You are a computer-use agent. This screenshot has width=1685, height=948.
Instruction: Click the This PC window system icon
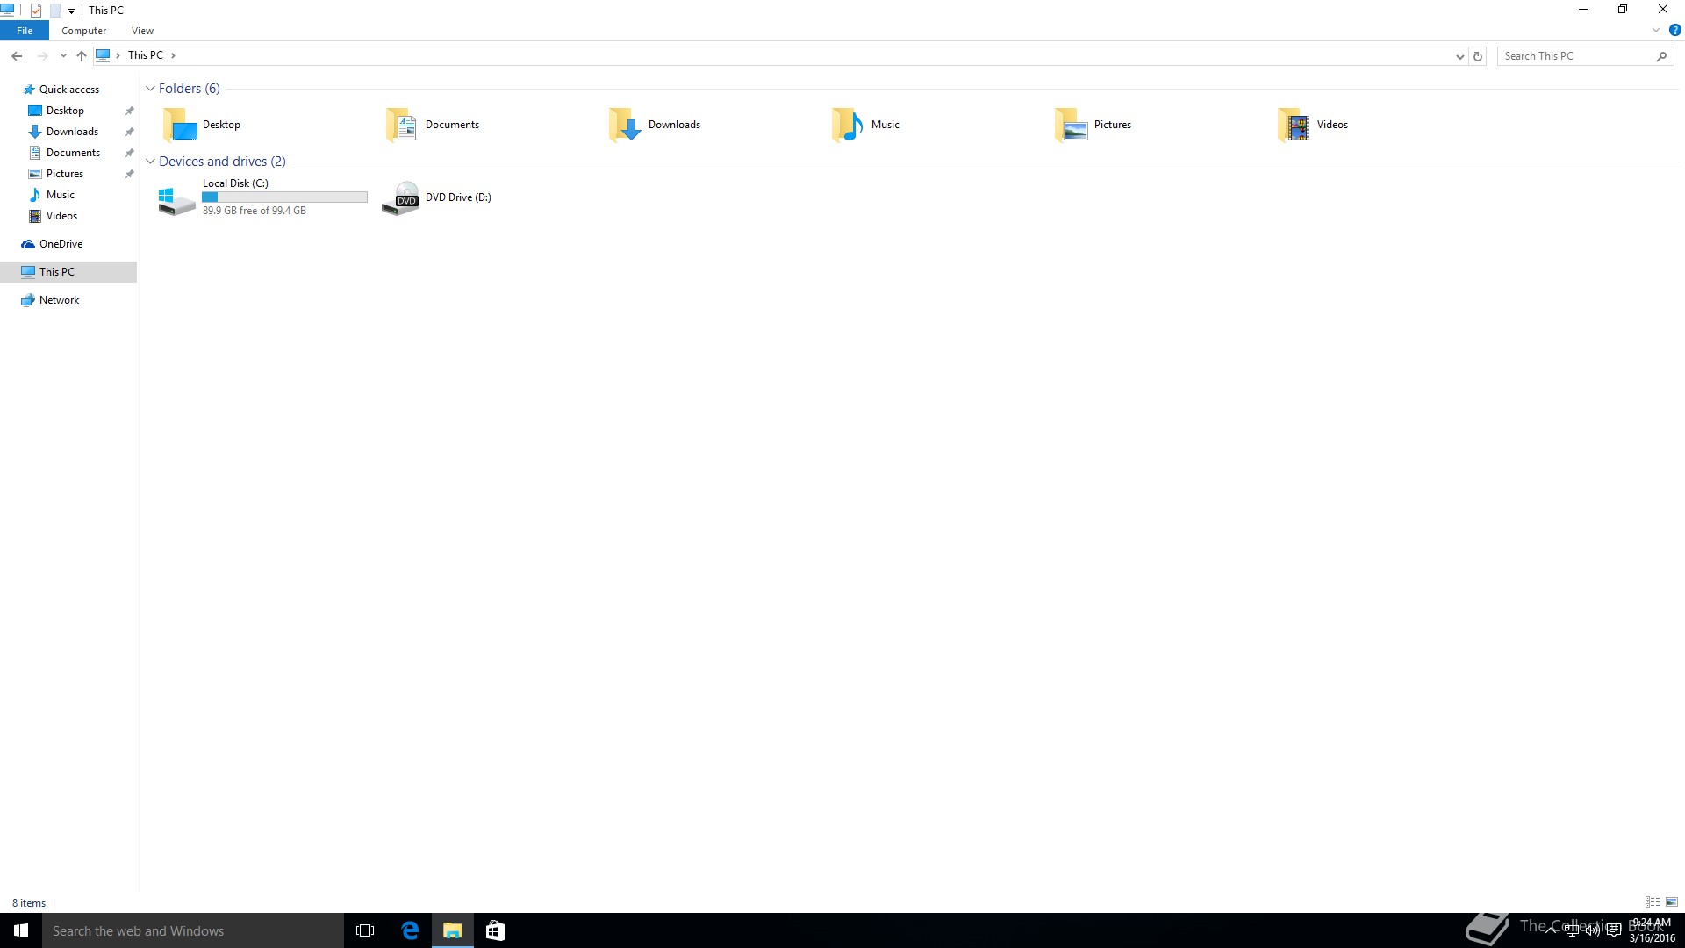pos(7,10)
